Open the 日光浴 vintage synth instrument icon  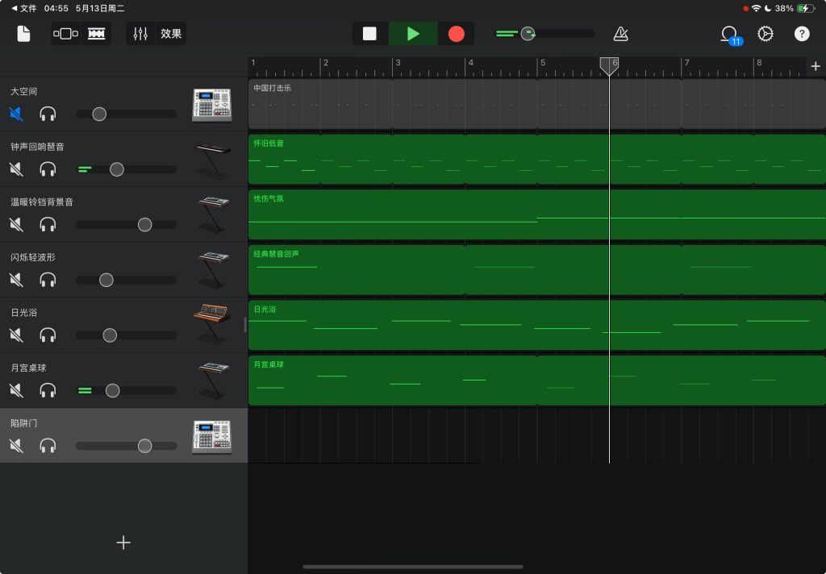(x=212, y=324)
